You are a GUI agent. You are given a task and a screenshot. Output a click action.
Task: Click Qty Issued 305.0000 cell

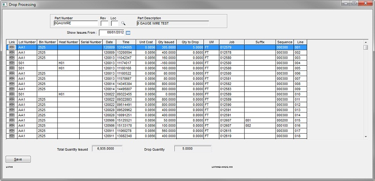tap(166, 47)
